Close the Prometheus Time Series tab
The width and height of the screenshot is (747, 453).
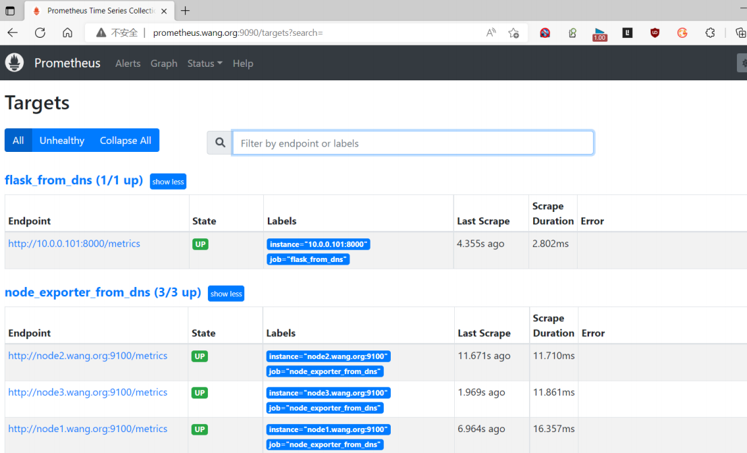164,11
